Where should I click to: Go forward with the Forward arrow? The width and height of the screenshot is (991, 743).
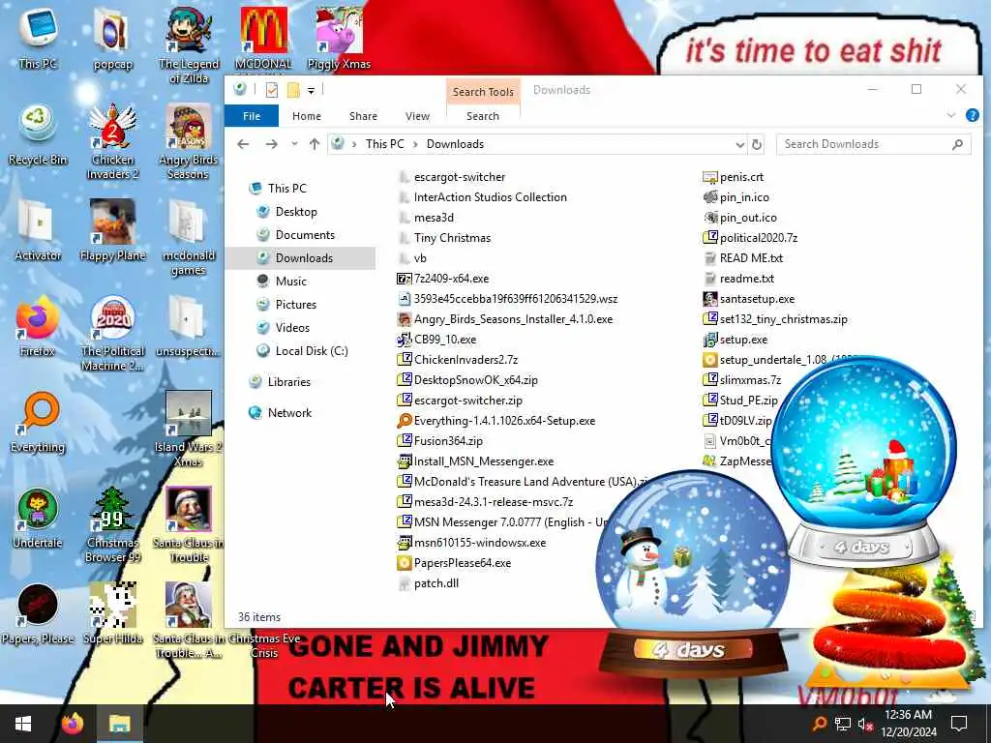(x=272, y=144)
